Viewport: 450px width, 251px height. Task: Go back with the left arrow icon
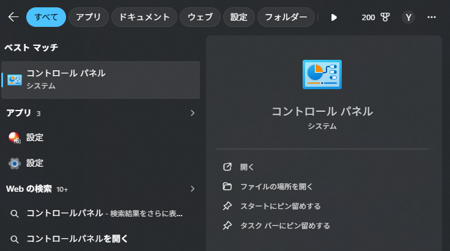pos(13,17)
